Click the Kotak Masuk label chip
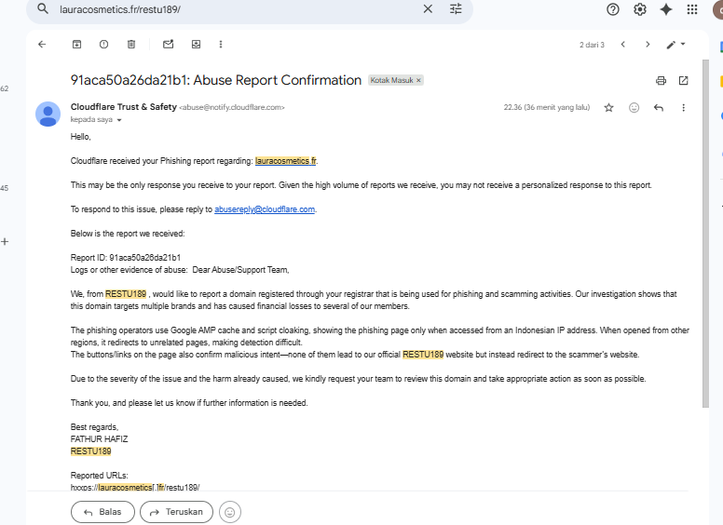This screenshot has height=525, width=723. coord(392,80)
